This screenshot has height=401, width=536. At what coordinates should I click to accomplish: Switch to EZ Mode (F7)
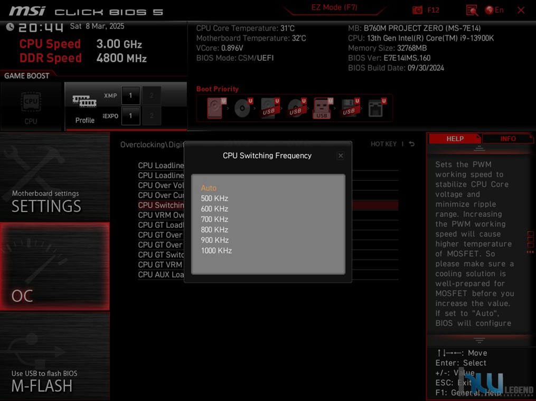point(334,7)
